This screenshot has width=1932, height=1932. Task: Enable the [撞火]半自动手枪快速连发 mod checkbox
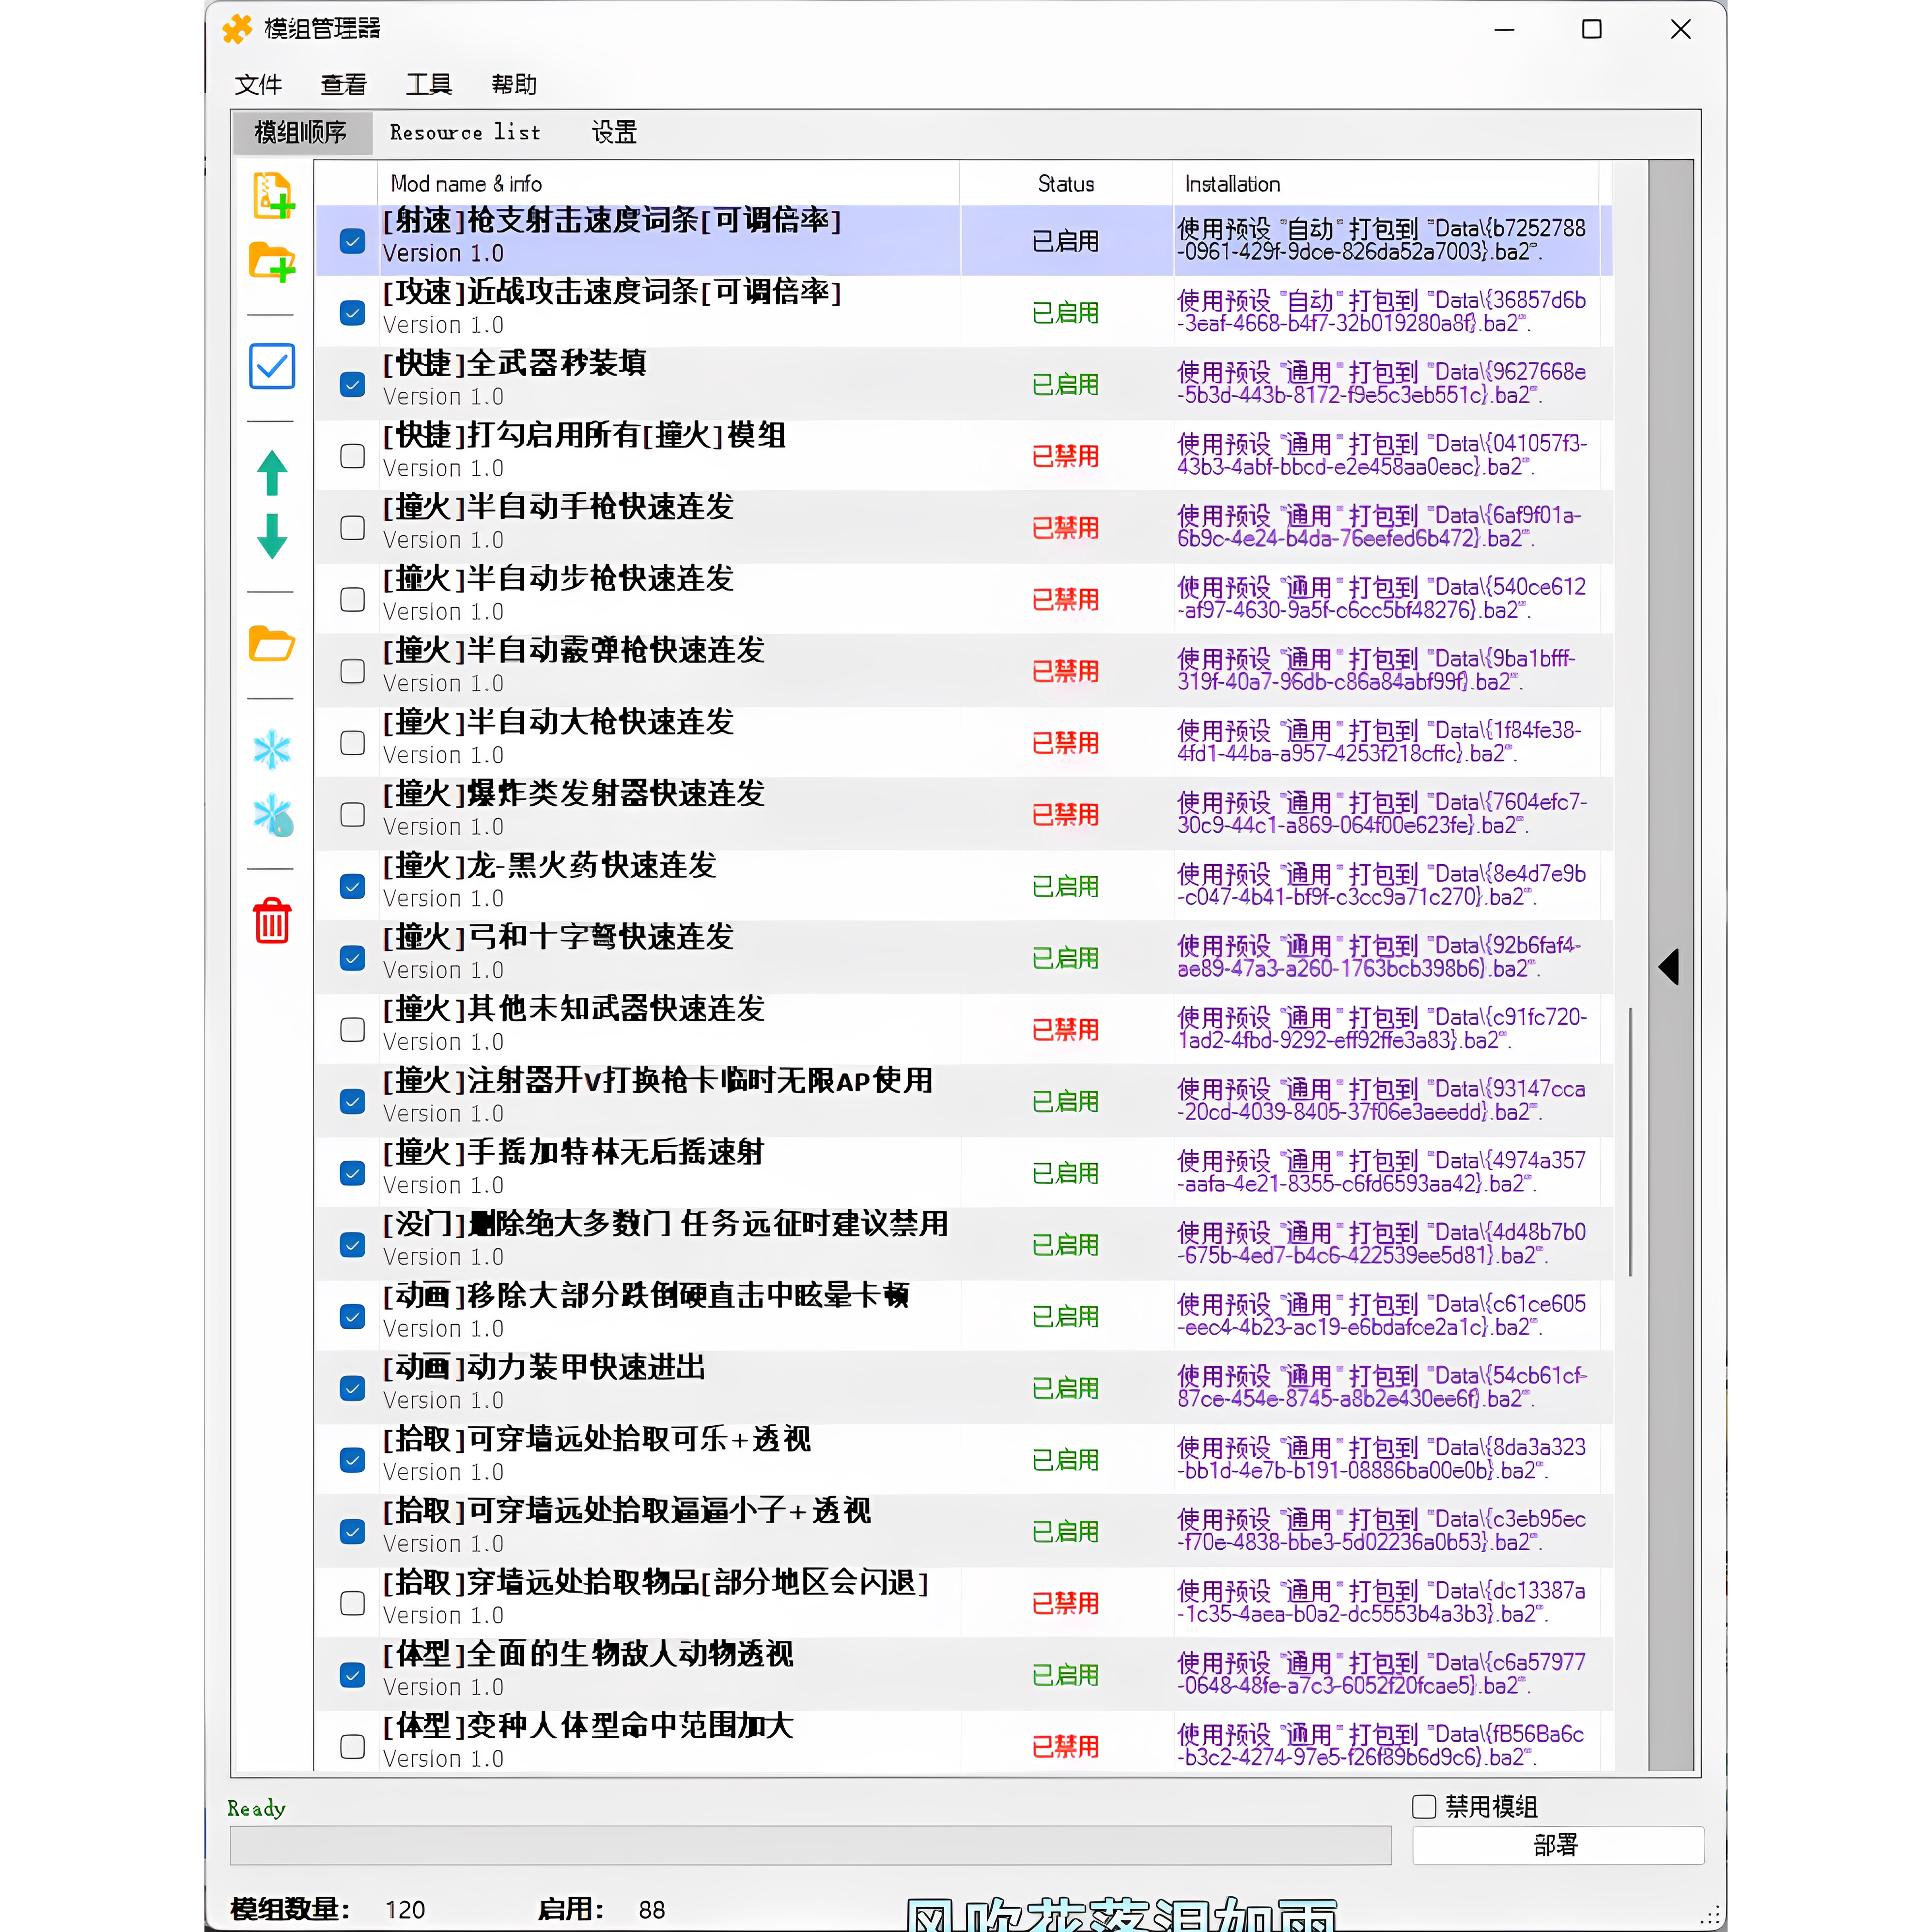352,527
